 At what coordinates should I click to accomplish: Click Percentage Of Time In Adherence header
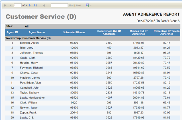click(167, 32)
